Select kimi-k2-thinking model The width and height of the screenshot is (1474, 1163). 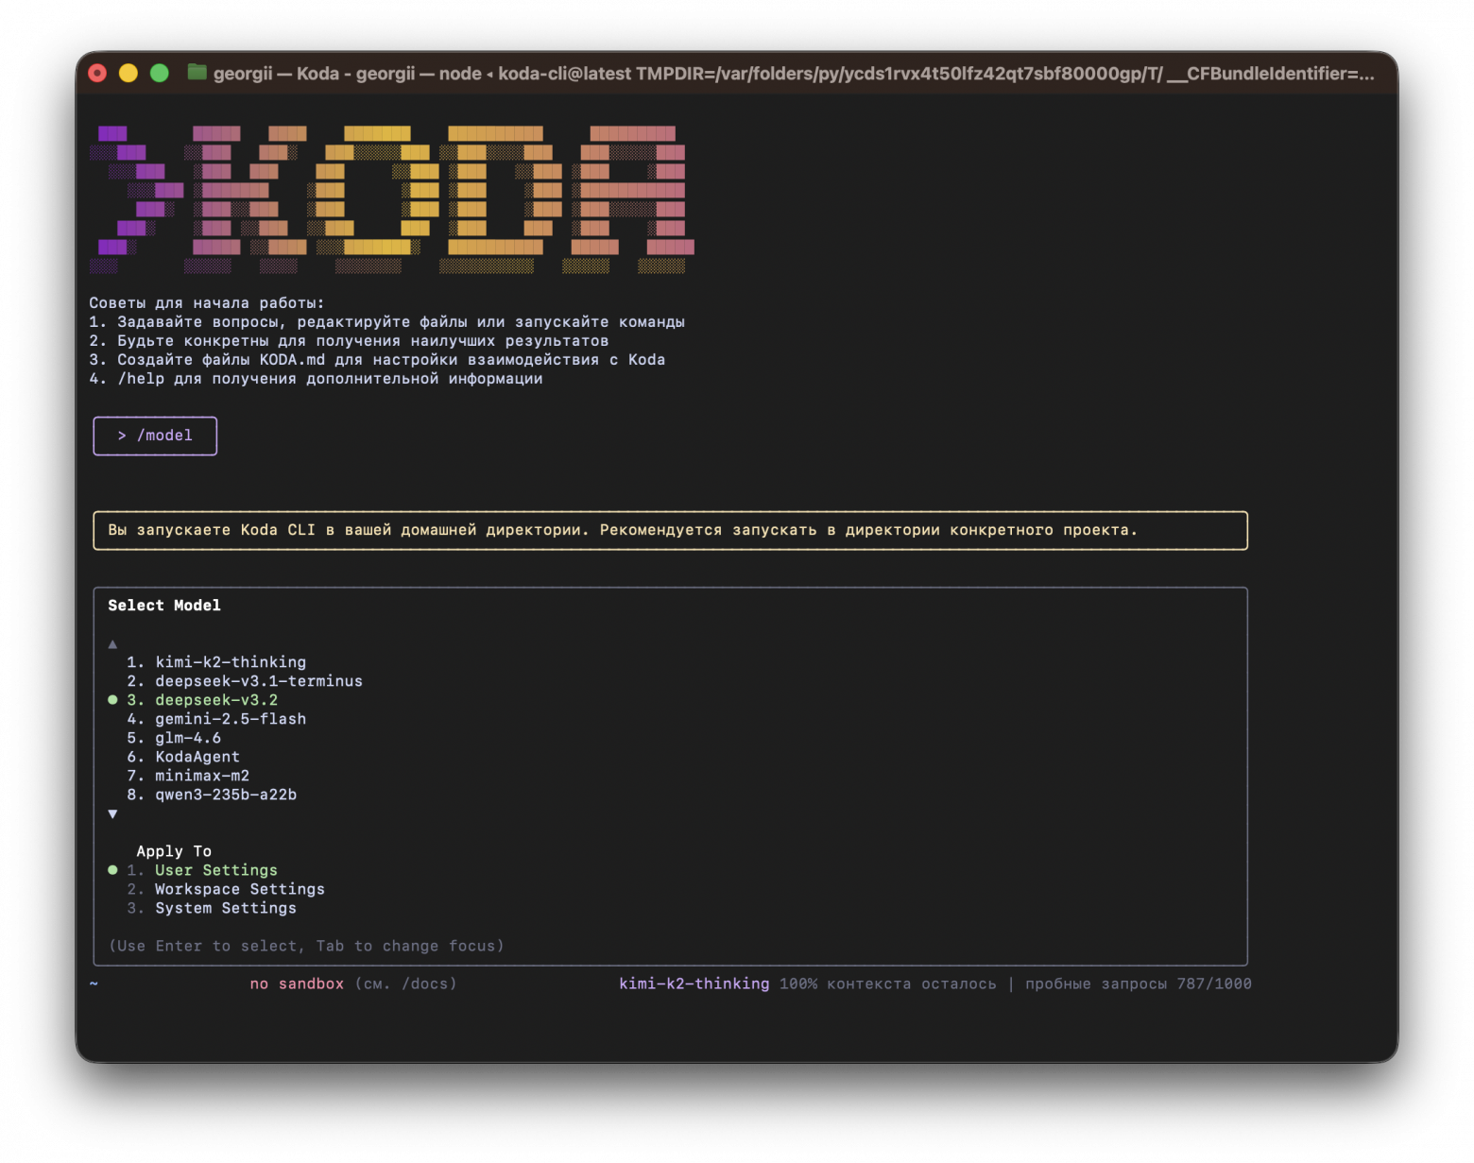230,662
